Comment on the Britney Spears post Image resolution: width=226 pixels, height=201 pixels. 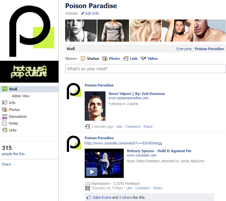click(x=143, y=188)
